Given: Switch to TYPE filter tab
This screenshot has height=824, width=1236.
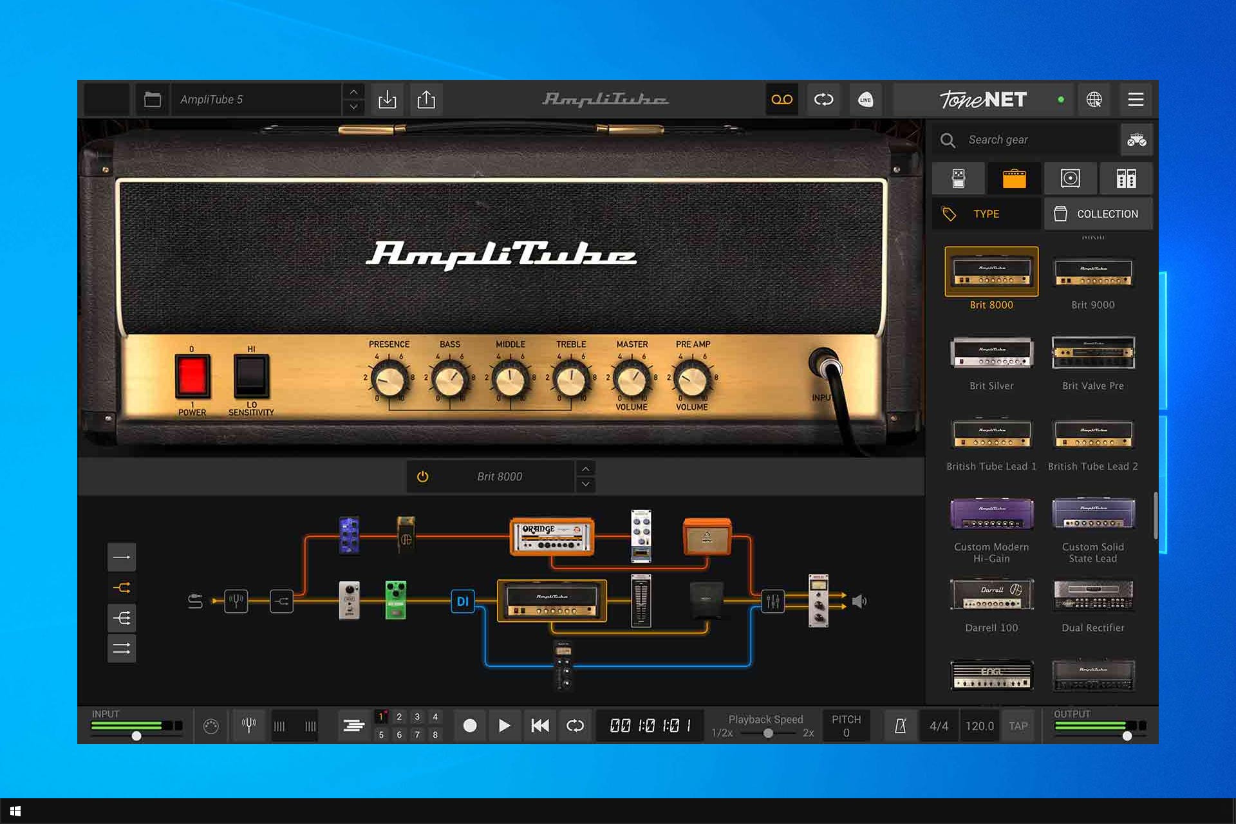Looking at the screenshot, I should [986, 214].
